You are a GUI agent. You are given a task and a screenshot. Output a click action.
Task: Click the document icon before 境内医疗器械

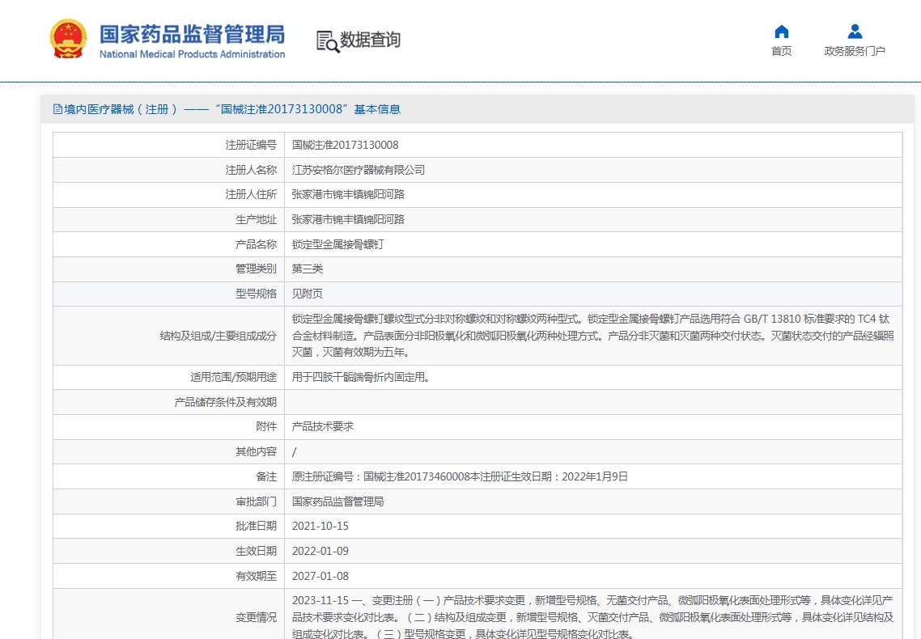[57, 109]
